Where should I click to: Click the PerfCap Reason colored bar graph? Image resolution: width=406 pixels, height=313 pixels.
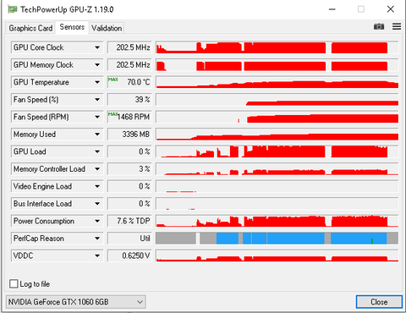tap(277, 239)
